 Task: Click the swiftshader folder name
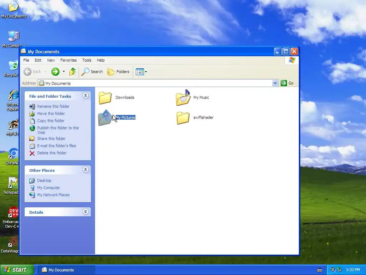click(203, 117)
